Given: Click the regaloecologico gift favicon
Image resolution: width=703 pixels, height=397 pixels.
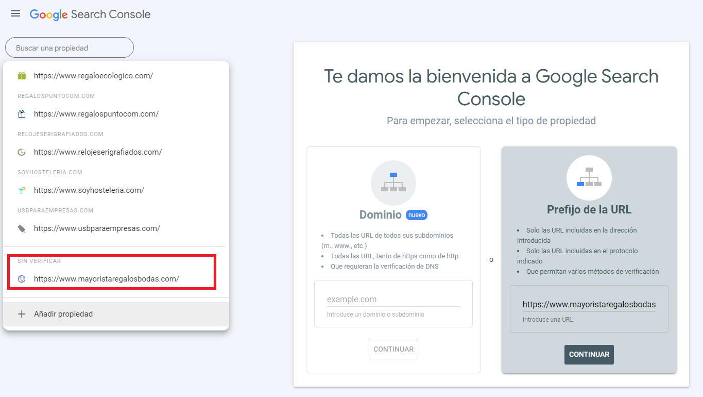Looking at the screenshot, I should tap(22, 76).
